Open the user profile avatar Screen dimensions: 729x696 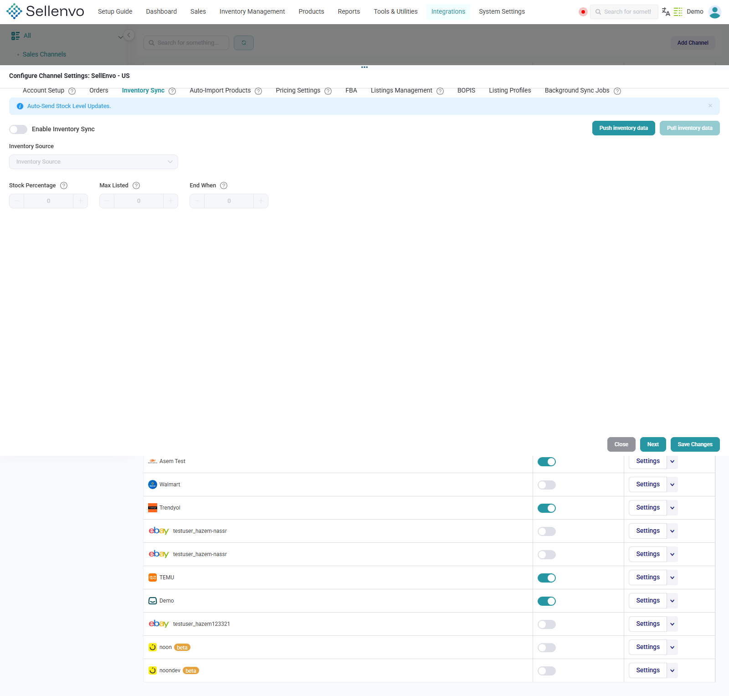[715, 12]
